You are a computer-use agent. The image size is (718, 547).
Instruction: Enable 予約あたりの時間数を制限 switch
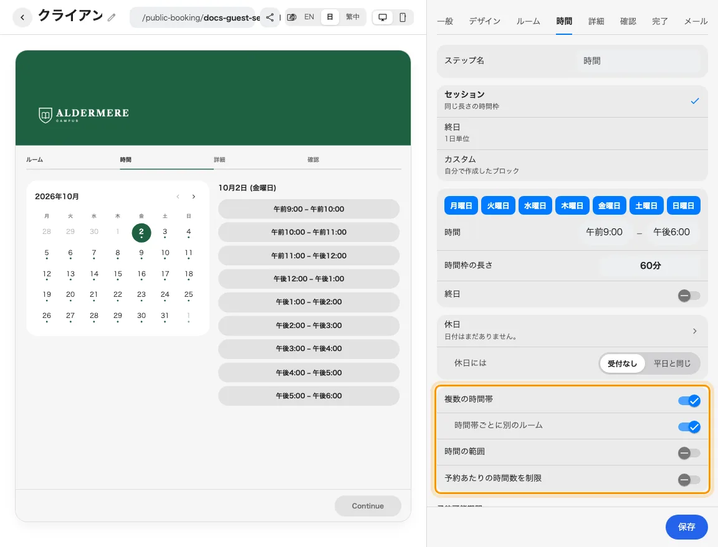click(x=689, y=479)
